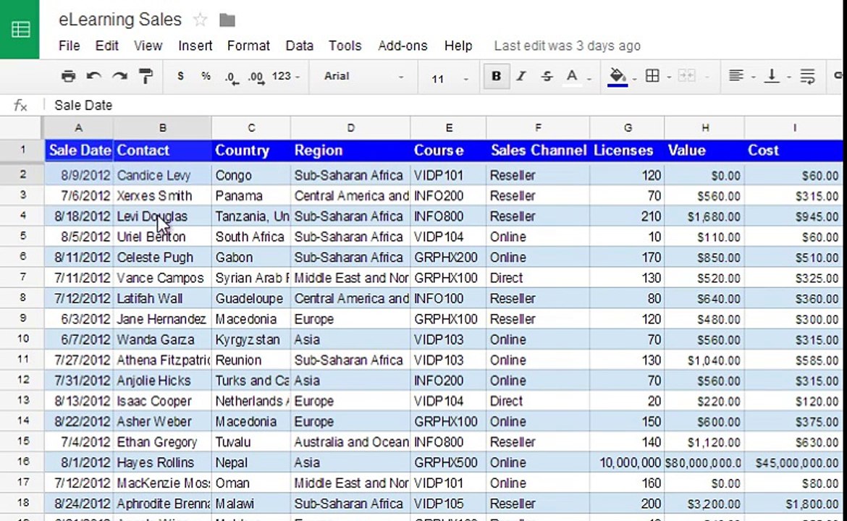Decrease decimal places
This screenshot has height=521, width=847.
(x=231, y=77)
